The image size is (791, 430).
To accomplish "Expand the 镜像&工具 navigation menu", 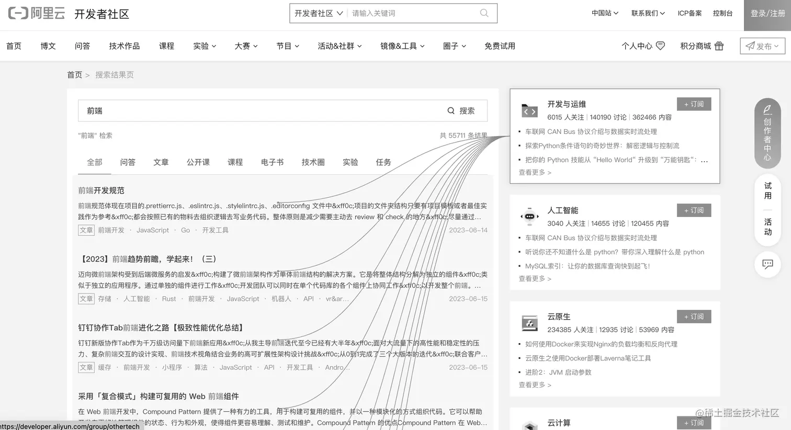I will pos(402,46).
